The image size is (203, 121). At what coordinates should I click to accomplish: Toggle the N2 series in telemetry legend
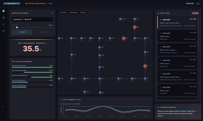(x=62, y=104)
